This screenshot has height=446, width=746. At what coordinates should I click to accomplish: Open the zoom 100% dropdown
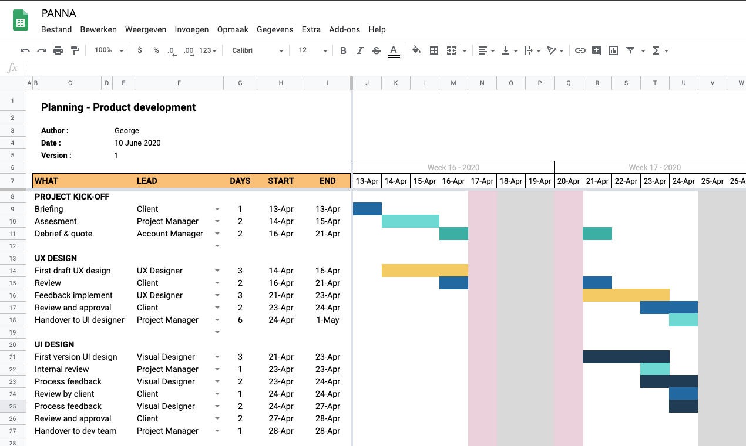pos(109,50)
